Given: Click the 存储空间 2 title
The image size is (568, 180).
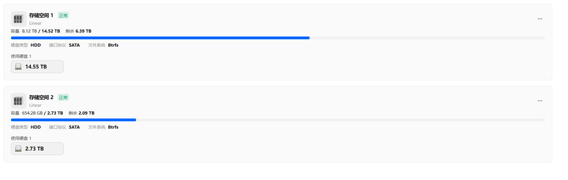Looking at the screenshot, I should pyautogui.click(x=41, y=97).
